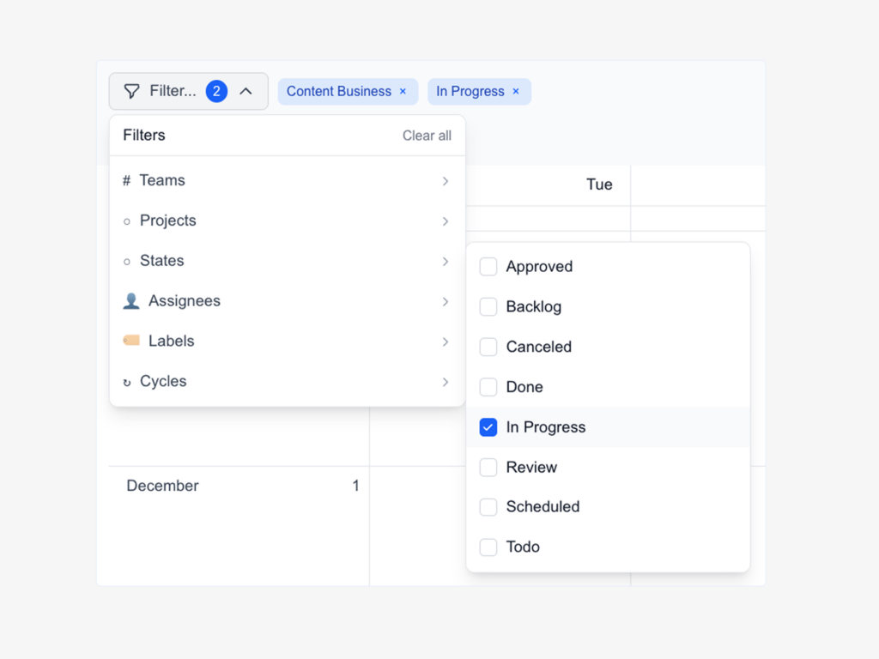Click the Clear all link
879x659 pixels.
click(427, 136)
